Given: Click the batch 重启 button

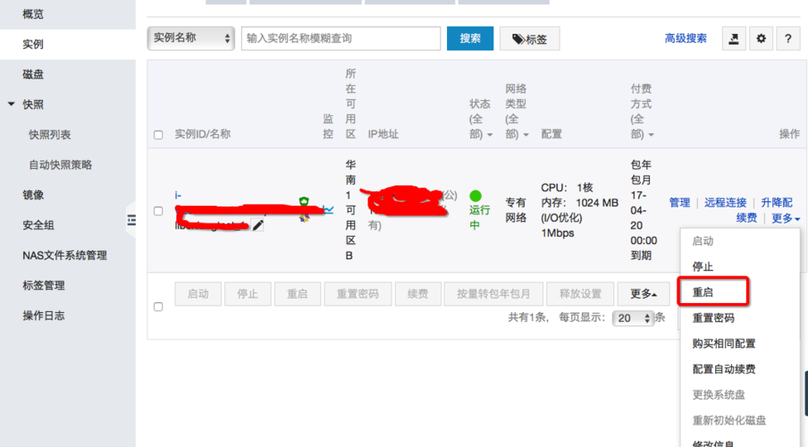Looking at the screenshot, I should pyautogui.click(x=298, y=294).
